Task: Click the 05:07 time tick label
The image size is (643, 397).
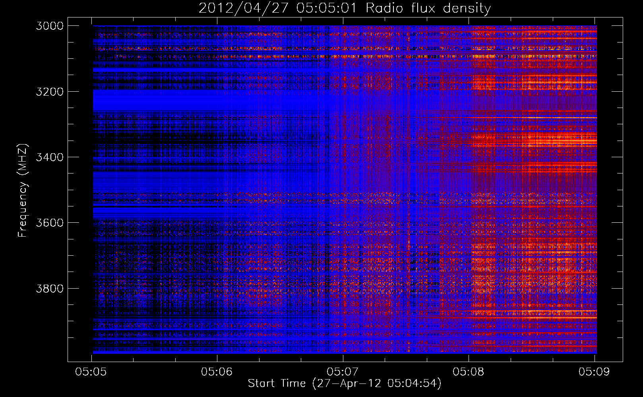Action: click(x=343, y=372)
